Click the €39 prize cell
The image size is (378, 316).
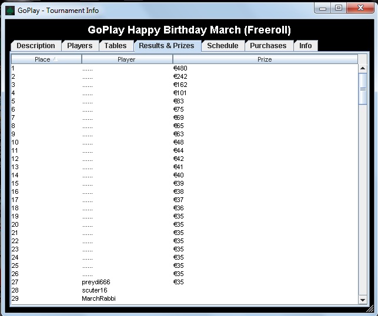[x=178, y=183]
